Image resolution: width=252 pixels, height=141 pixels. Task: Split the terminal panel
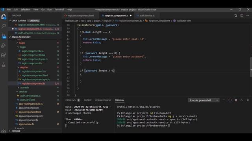(230, 100)
